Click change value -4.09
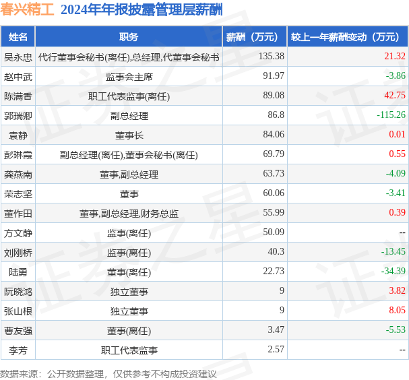The width and height of the screenshot is (409, 380). tap(396, 173)
